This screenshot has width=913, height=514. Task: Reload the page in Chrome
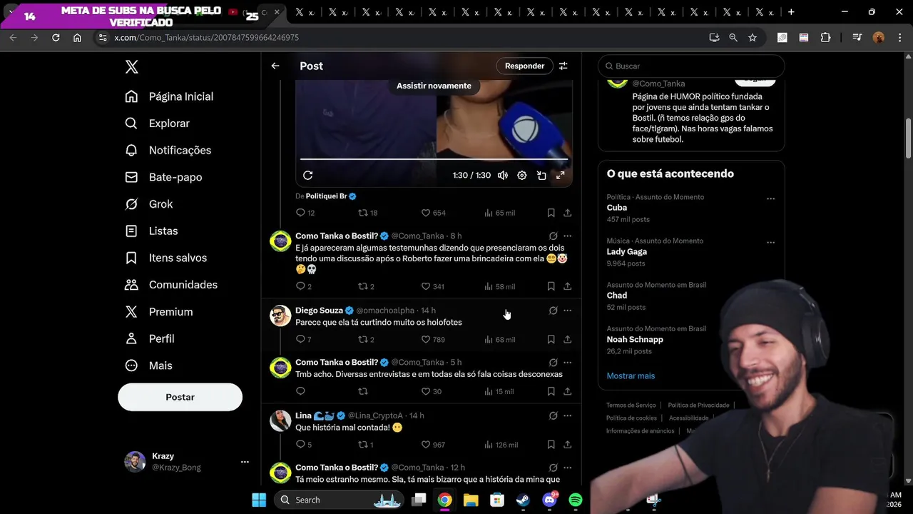[56, 38]
